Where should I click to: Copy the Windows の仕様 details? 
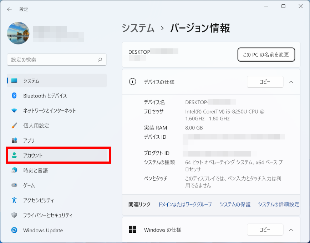(x=265, y=229)
